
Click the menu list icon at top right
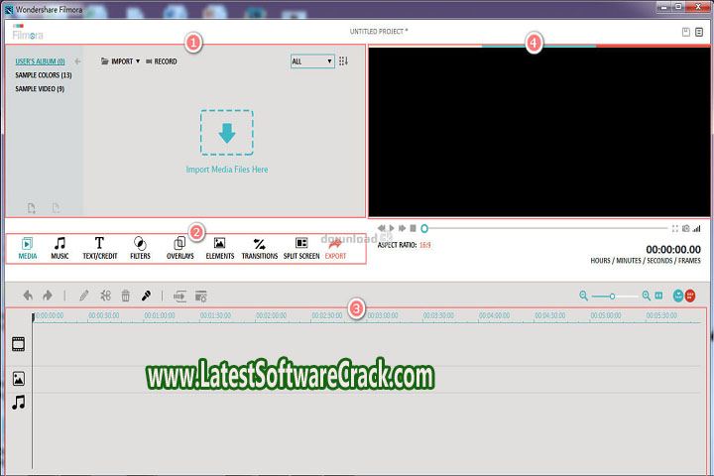(699, 32)
